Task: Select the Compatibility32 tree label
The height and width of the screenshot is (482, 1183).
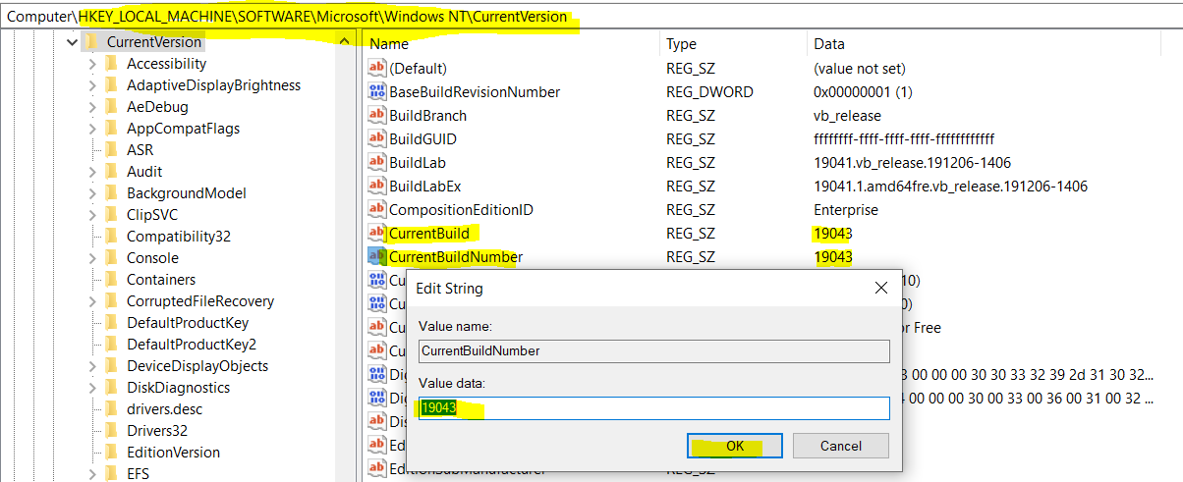Action: click(x=179, y=237)
